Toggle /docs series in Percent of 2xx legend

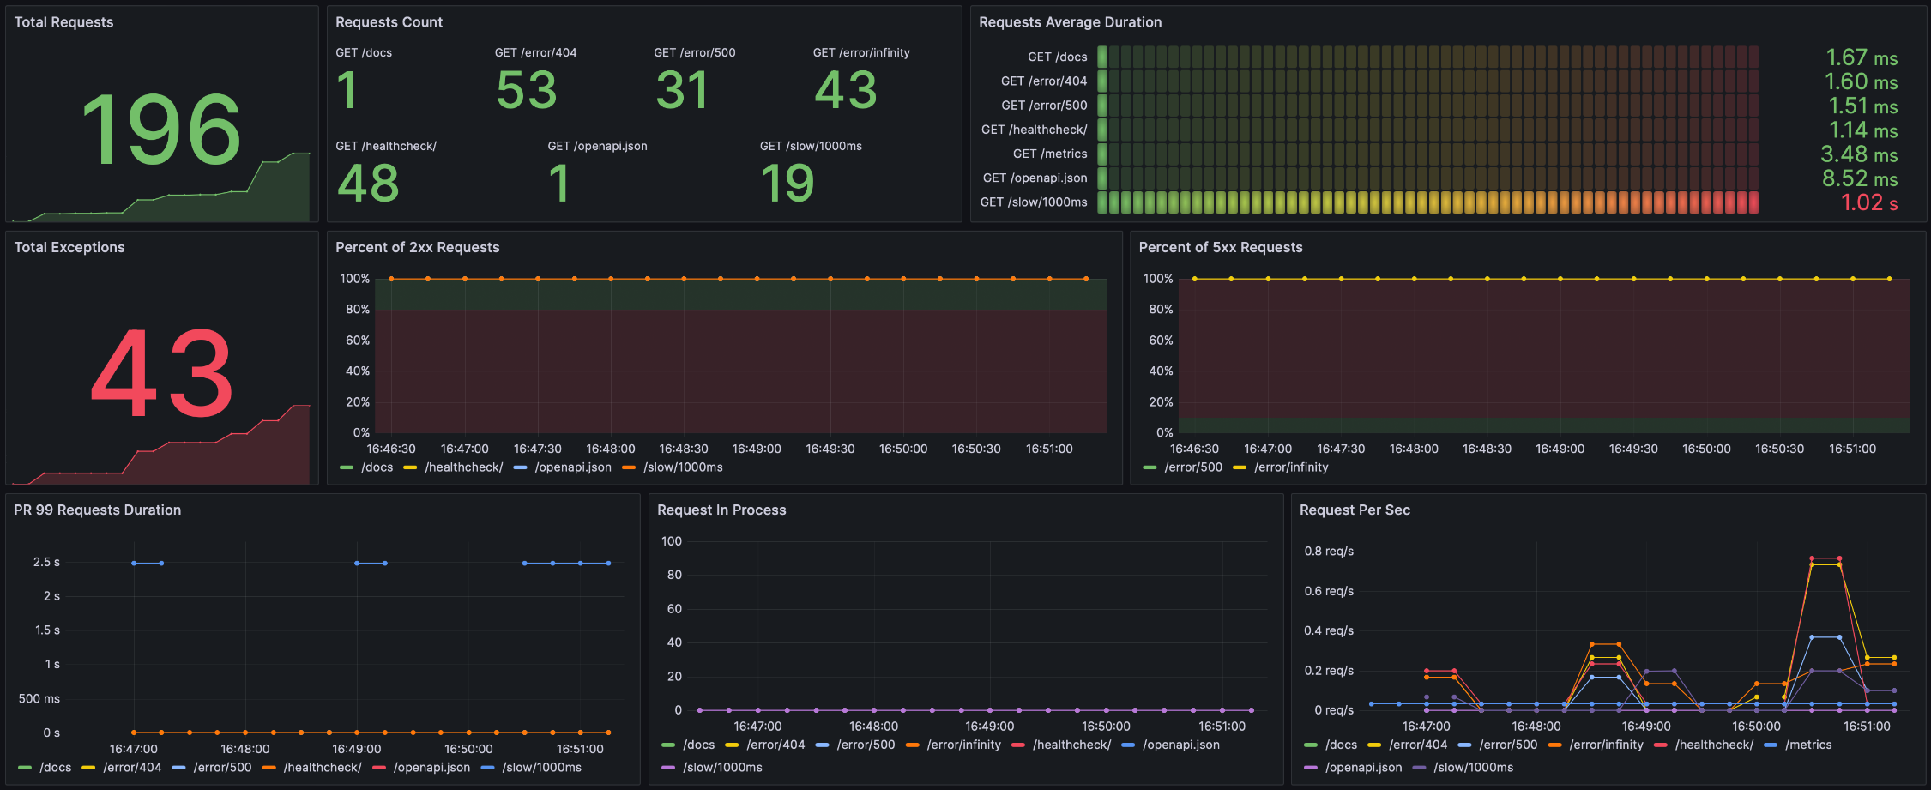377,467
